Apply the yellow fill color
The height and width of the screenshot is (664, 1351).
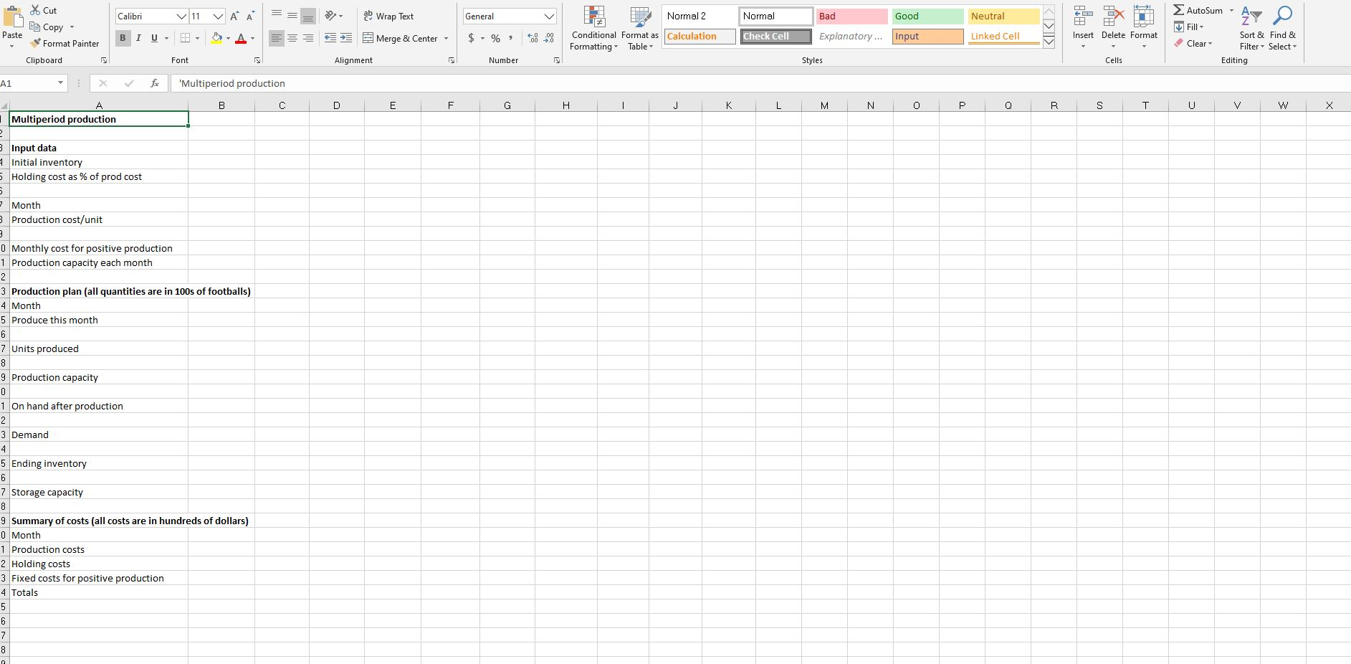(x=216, y=38)
